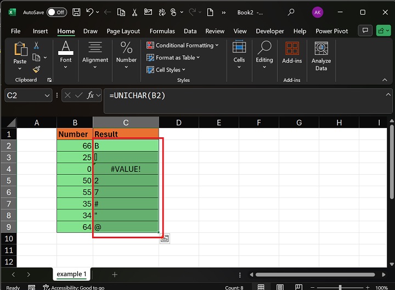Select cell C4 showing #VALUE! error
Image resolution: width=395 pixels, height=290 pixels.
click(126, 169)
